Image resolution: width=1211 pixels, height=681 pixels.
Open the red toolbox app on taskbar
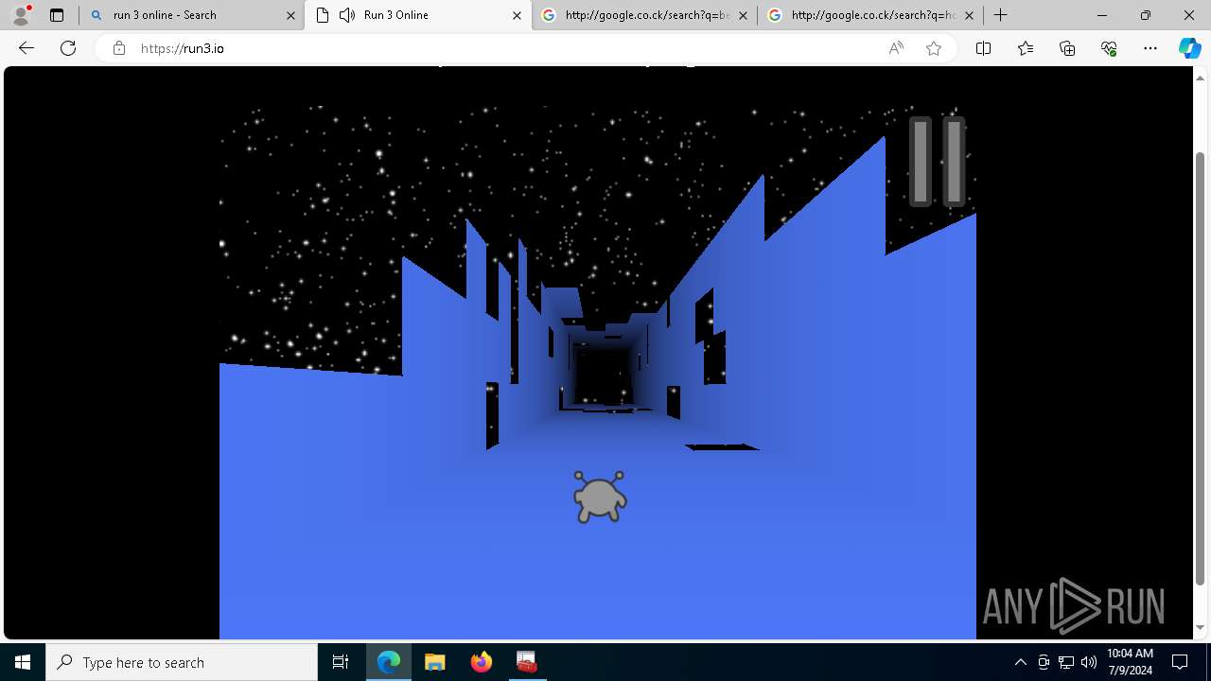526,662
